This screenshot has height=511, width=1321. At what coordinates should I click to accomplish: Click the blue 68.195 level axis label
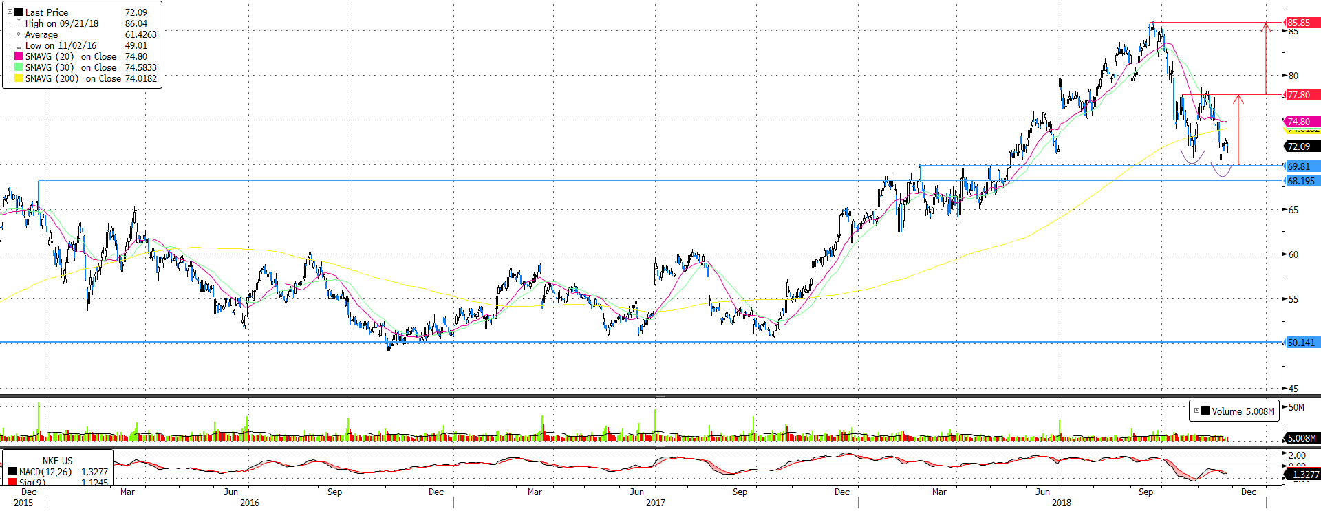click(x=1302, y=181)
